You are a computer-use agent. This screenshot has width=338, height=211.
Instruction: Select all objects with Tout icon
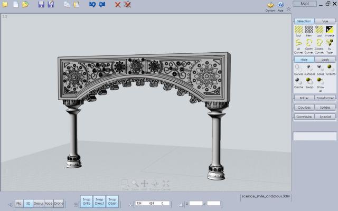(x=298, y=31)
